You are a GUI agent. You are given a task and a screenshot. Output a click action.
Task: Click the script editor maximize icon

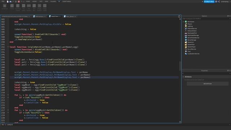179,16
